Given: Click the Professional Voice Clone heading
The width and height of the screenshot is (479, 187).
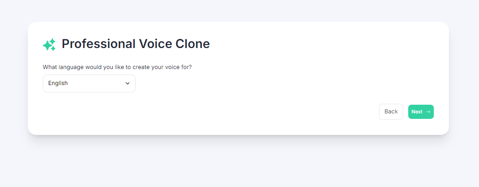Looking at the screenshot, I should tap(136, 44).
